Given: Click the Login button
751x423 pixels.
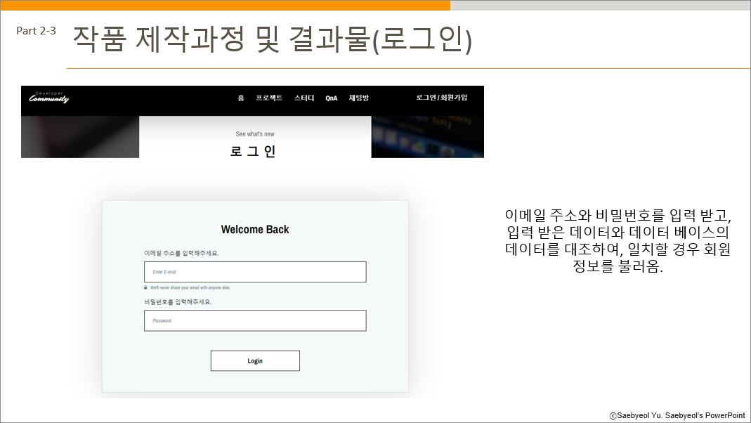Looking at the screenshot, I should coord(255,360).
